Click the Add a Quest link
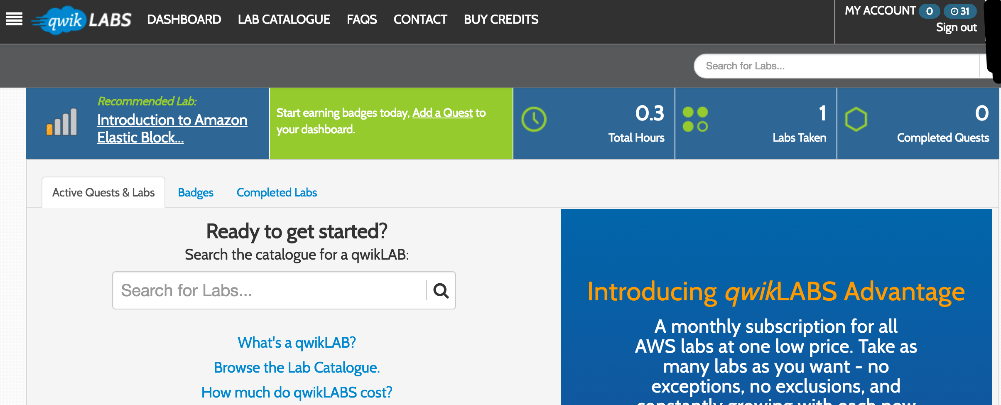 point(443,113)
